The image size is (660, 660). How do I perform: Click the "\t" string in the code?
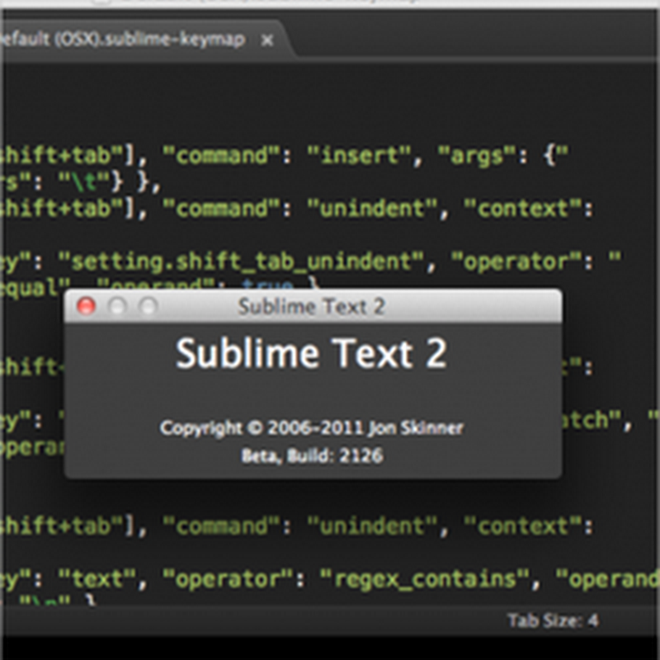click(84, 182)
